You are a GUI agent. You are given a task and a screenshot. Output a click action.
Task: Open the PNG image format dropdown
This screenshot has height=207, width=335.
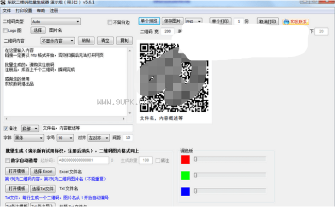pyautogui.click(x=194, y=21)
